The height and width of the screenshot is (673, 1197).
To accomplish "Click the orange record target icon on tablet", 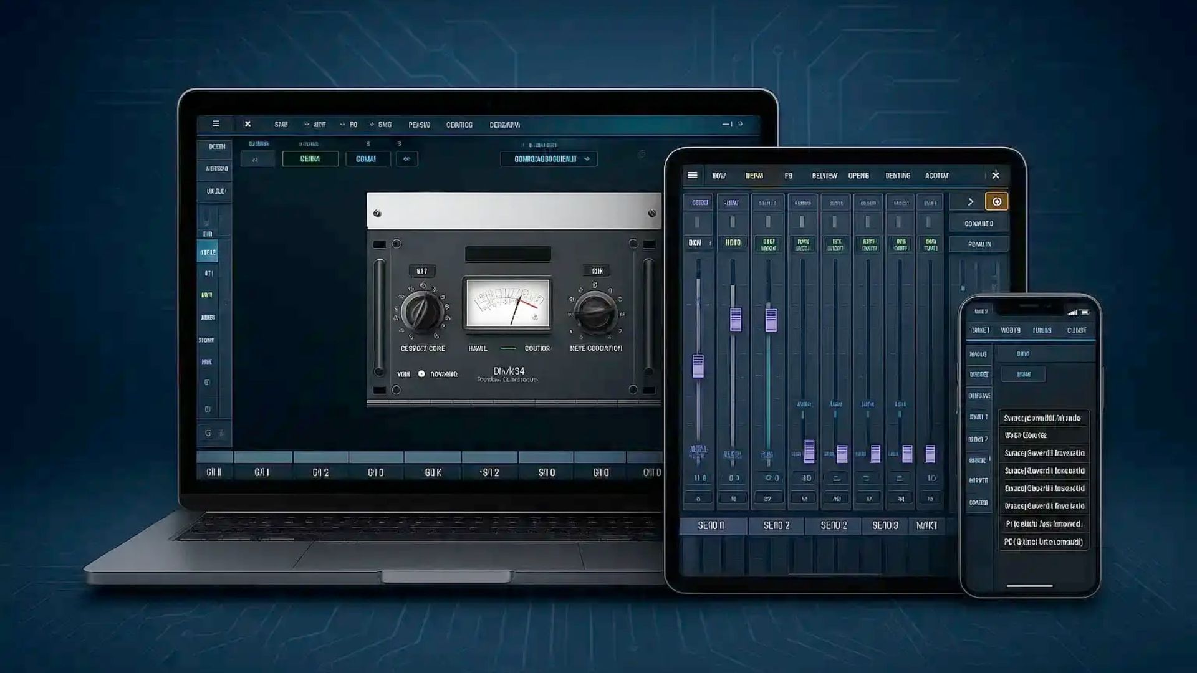I will [996, 201].
